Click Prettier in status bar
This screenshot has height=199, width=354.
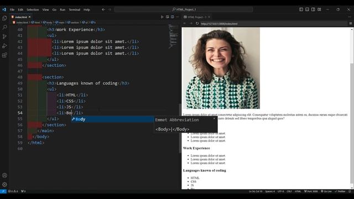point(340,191)
